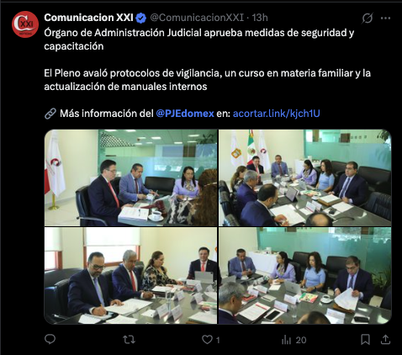Image resolution: width=402 pixels, height=355 pixels.
Task: View top-left photo with gavel on table
Action: (130, 177)
